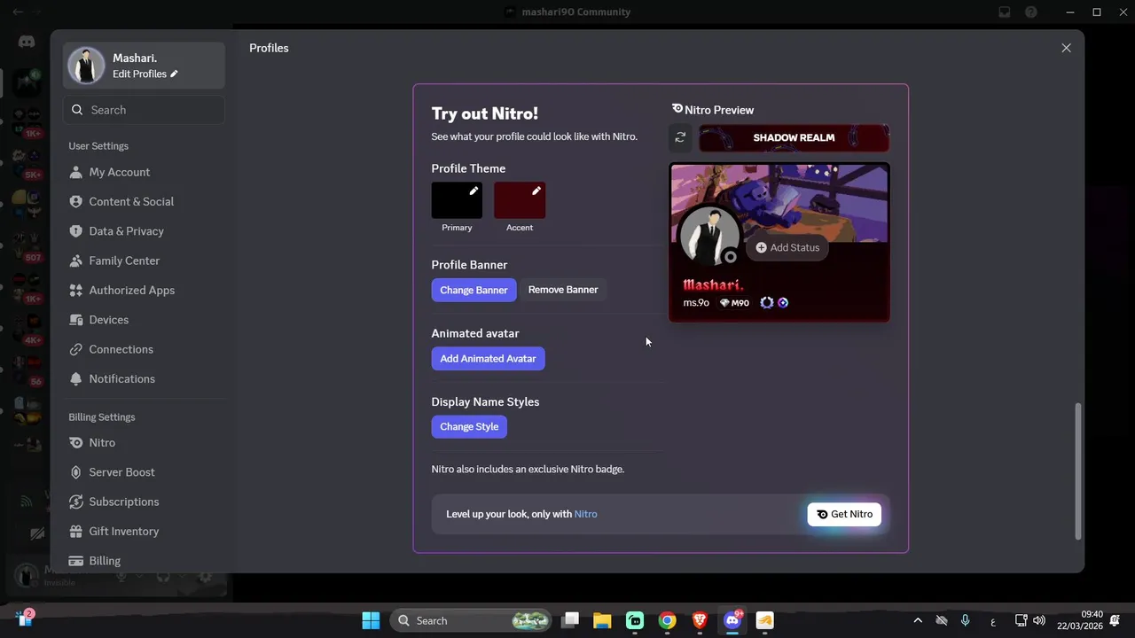Click the Nitro Preview heading icon
This screenshot has height=638, width=1135.
(677, 109)
